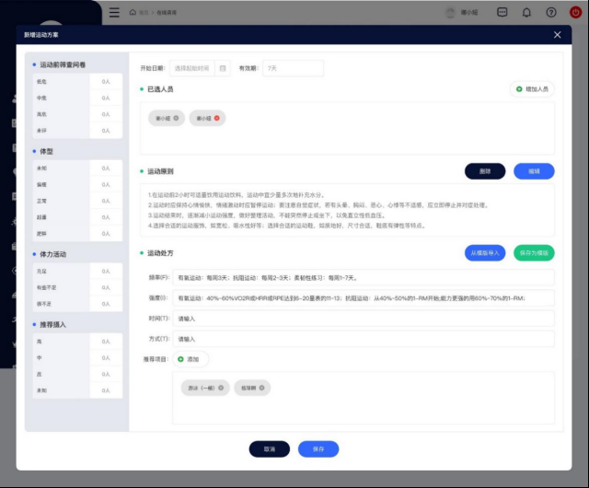Click the 增加人员 button
Viewport: 589px width, 488px height.
(532, 89)
